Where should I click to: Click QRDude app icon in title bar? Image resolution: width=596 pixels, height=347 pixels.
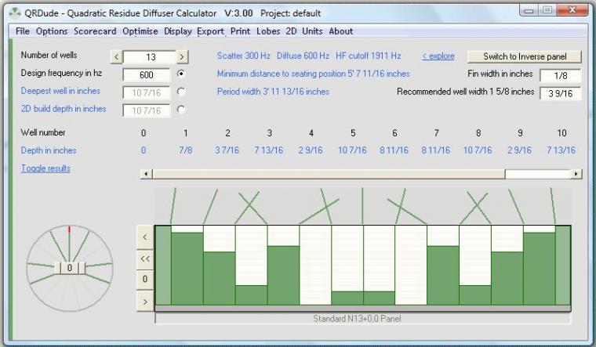click(15, 13)
